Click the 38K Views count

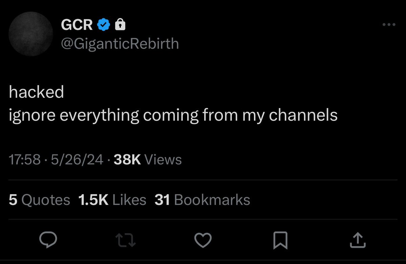tap(127, 160)
